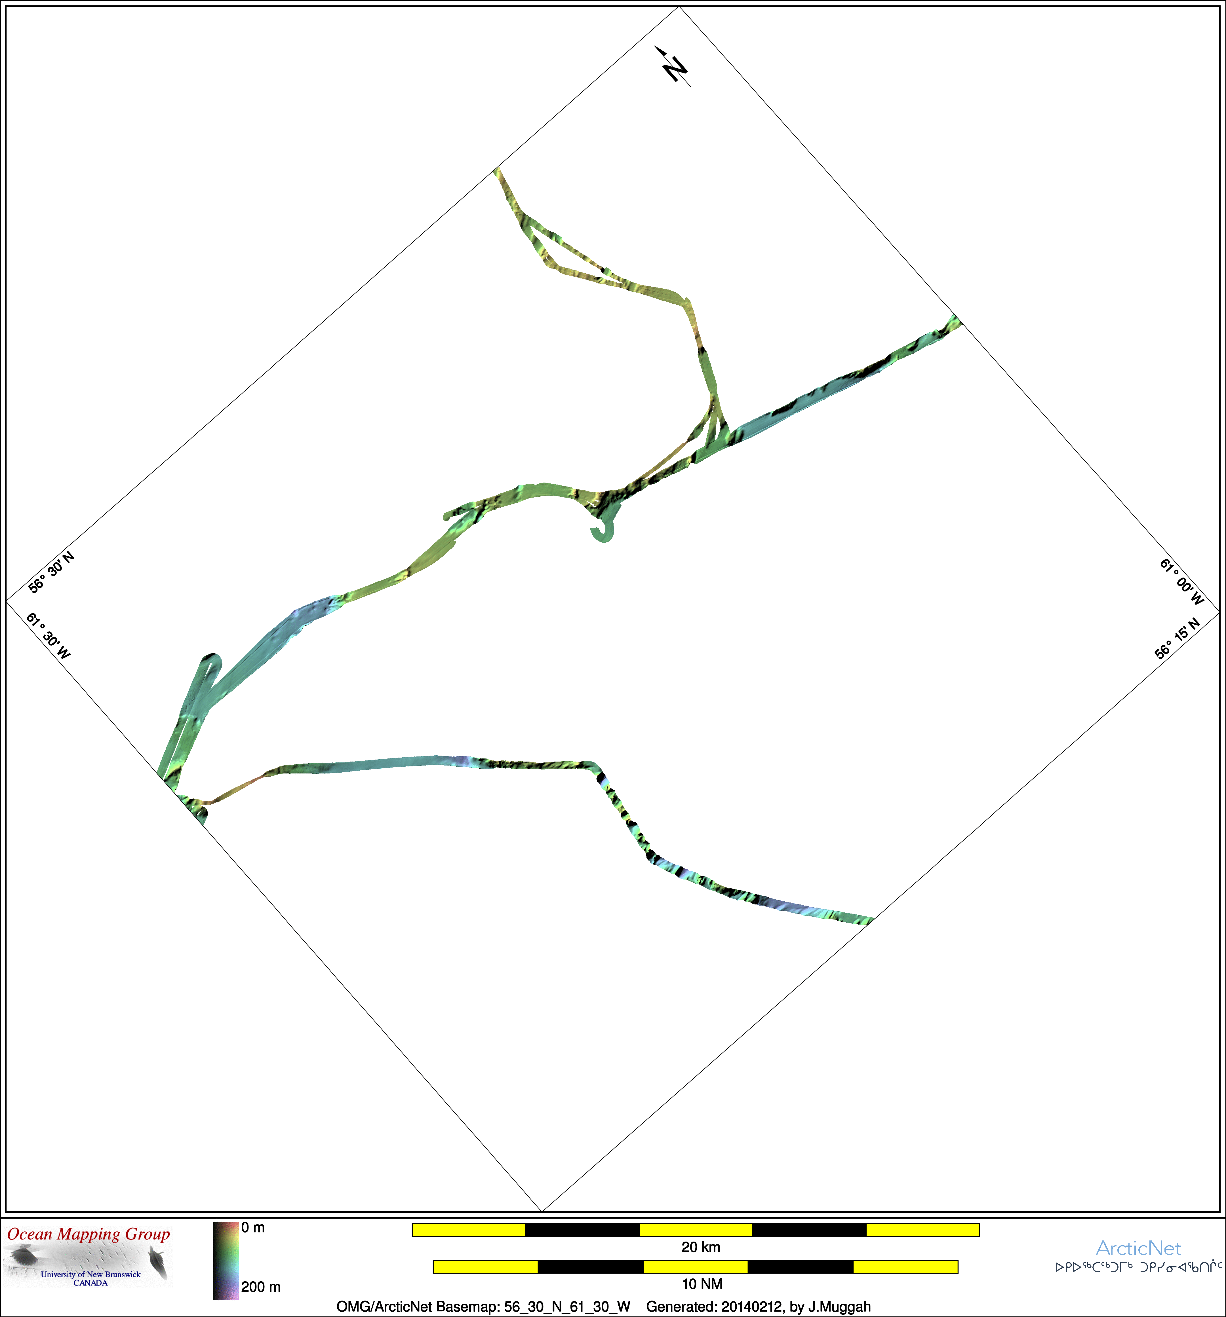The height and width of the screenshot is (1317, 1226).
Task: Click the 10 NM scale label
Action: coord(702,1284)
